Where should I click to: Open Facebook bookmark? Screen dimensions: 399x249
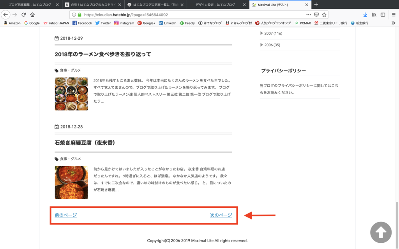click(x=82, y=23)
